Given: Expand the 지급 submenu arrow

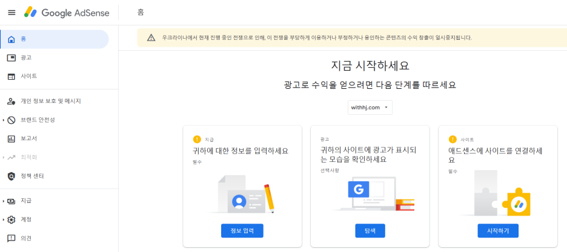Looking at the screenshot, I should pos(3,201).
